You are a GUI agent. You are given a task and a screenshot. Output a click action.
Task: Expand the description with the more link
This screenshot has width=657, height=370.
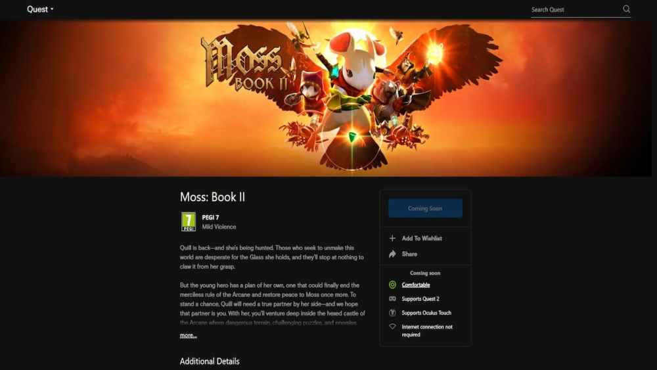(x=188, y=335)
